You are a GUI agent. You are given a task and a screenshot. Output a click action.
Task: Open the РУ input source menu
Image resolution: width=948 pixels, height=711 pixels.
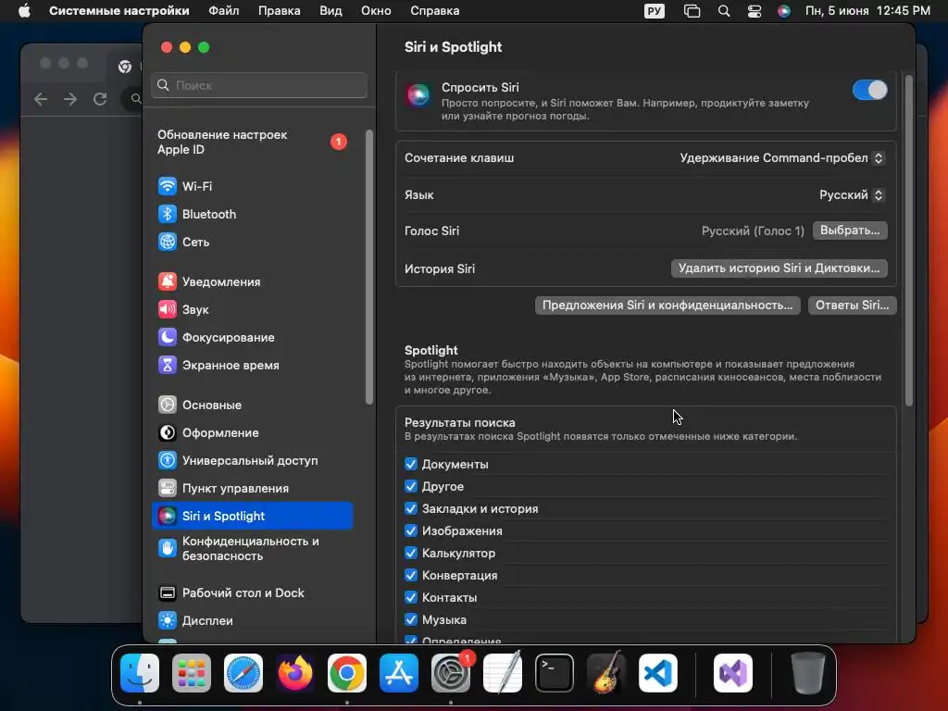point(655,11)
